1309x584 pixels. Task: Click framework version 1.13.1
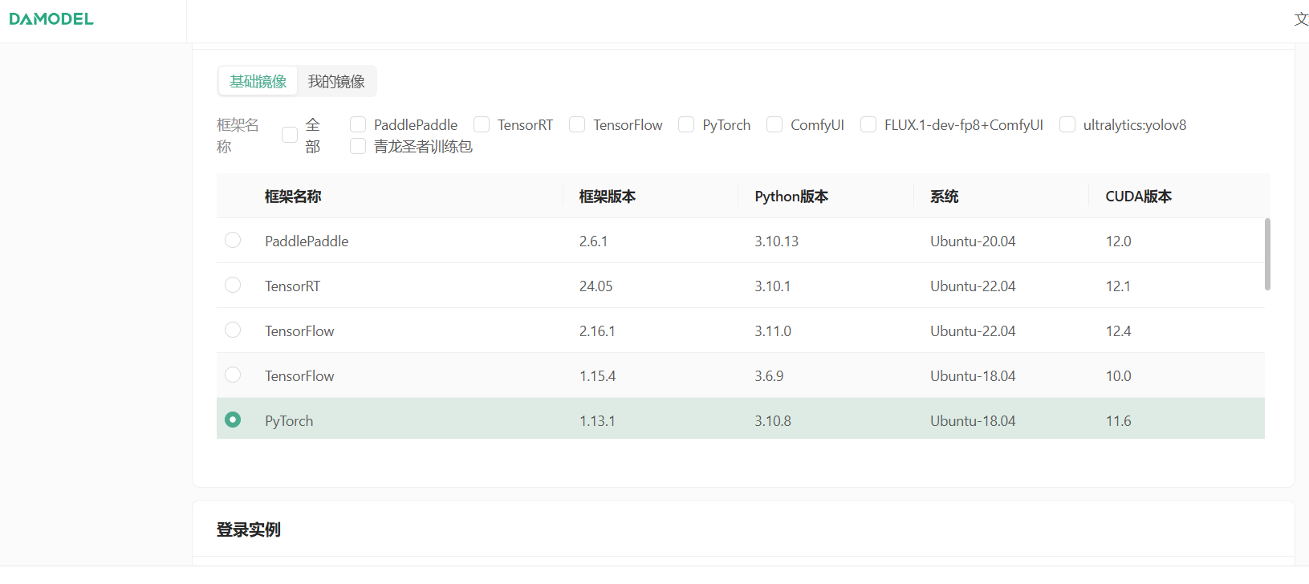(597, 421)
